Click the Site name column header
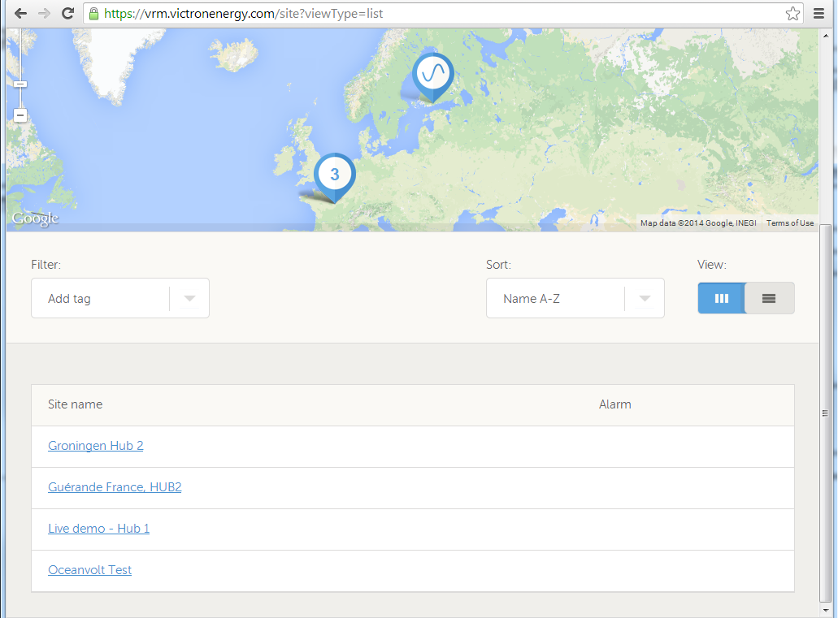Viewport: 838px width, 618px height. click(75, 404)
